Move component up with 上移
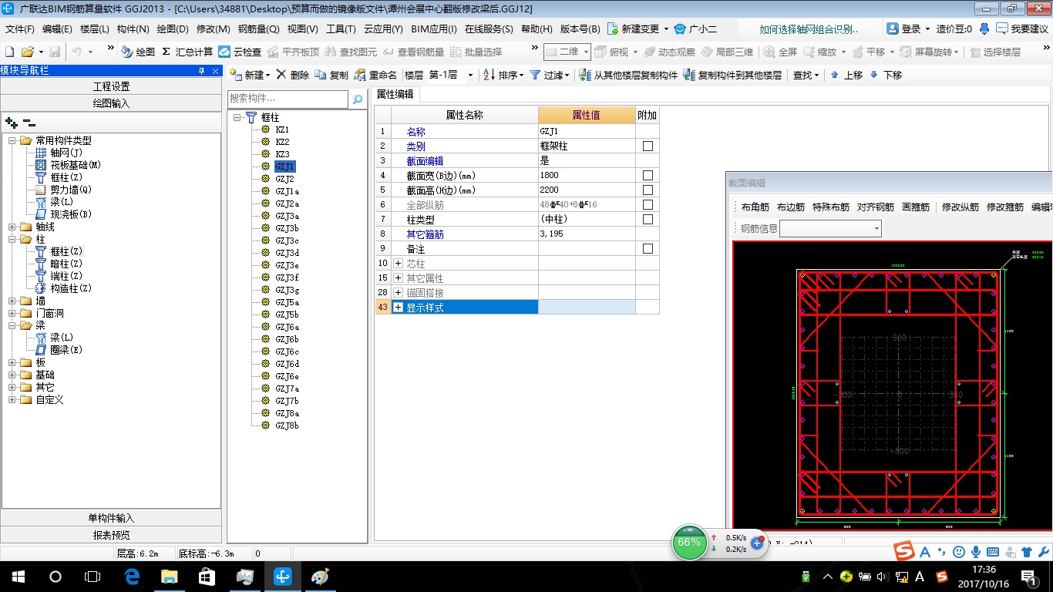Viewport: 1053px width, 592px height. (846, 75)
